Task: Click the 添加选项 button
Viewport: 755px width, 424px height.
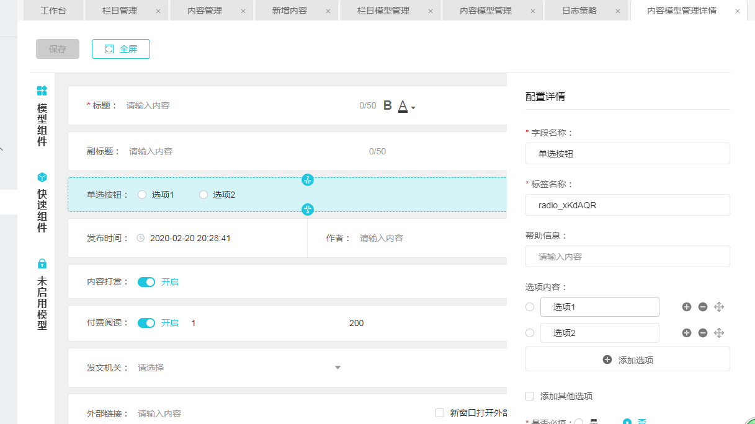Action: [x=627, y=360]
